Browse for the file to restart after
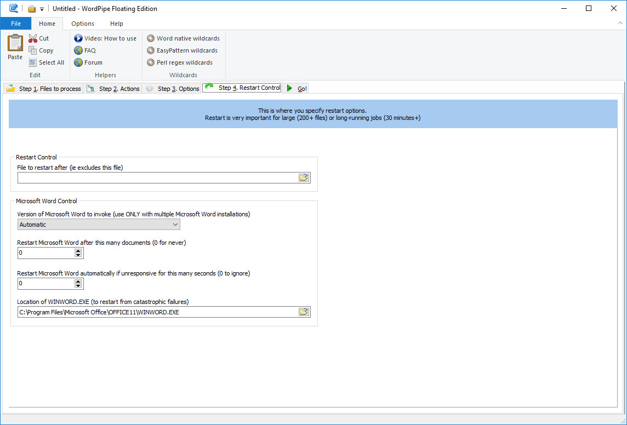This screenshot has height=425, width=627. pos(304,177)
